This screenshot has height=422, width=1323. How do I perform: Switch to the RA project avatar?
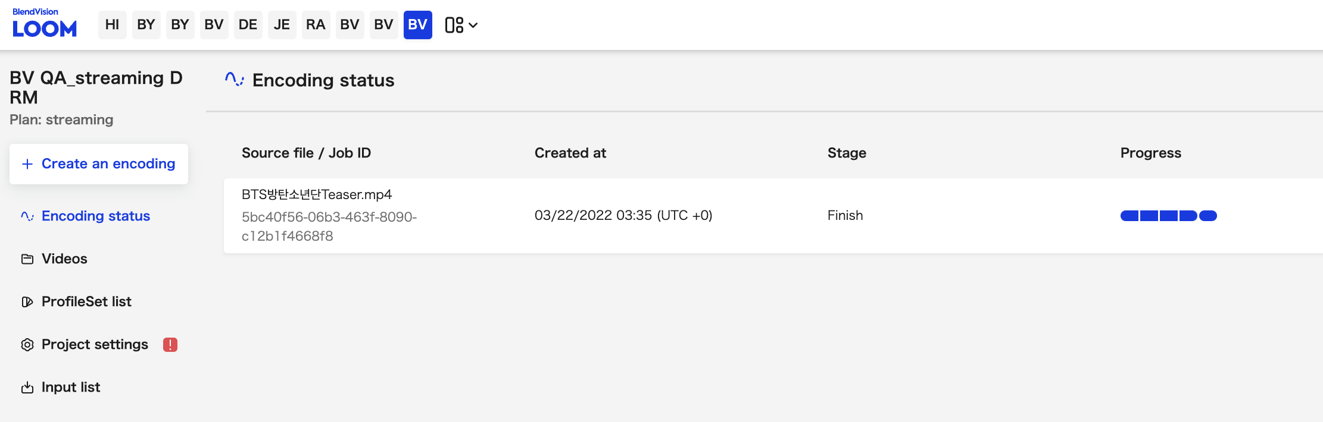point(316,25)
